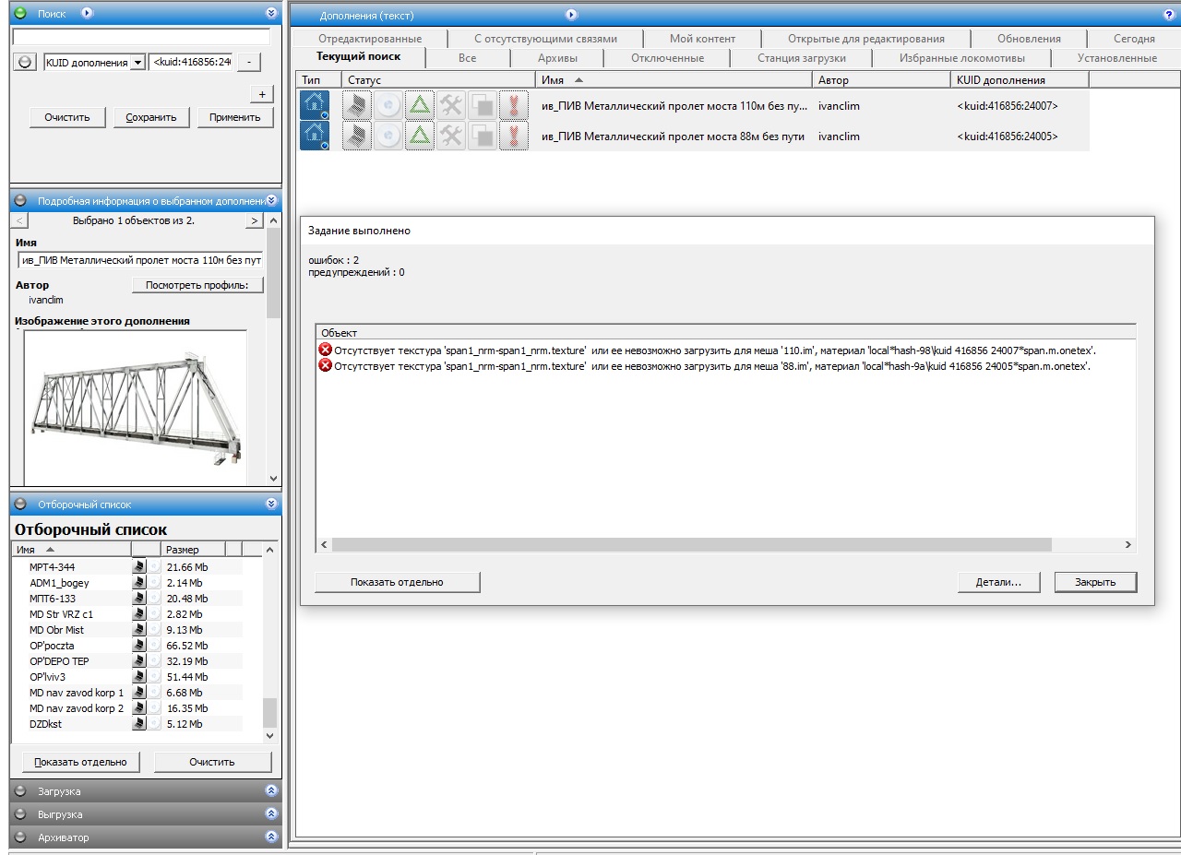
Task: Click the play arrow icon in Поиск header
Action: coord(87,13)
